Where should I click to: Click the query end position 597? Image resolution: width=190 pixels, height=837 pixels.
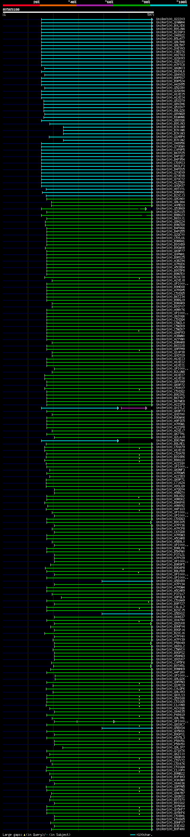[x=150, y=15]
